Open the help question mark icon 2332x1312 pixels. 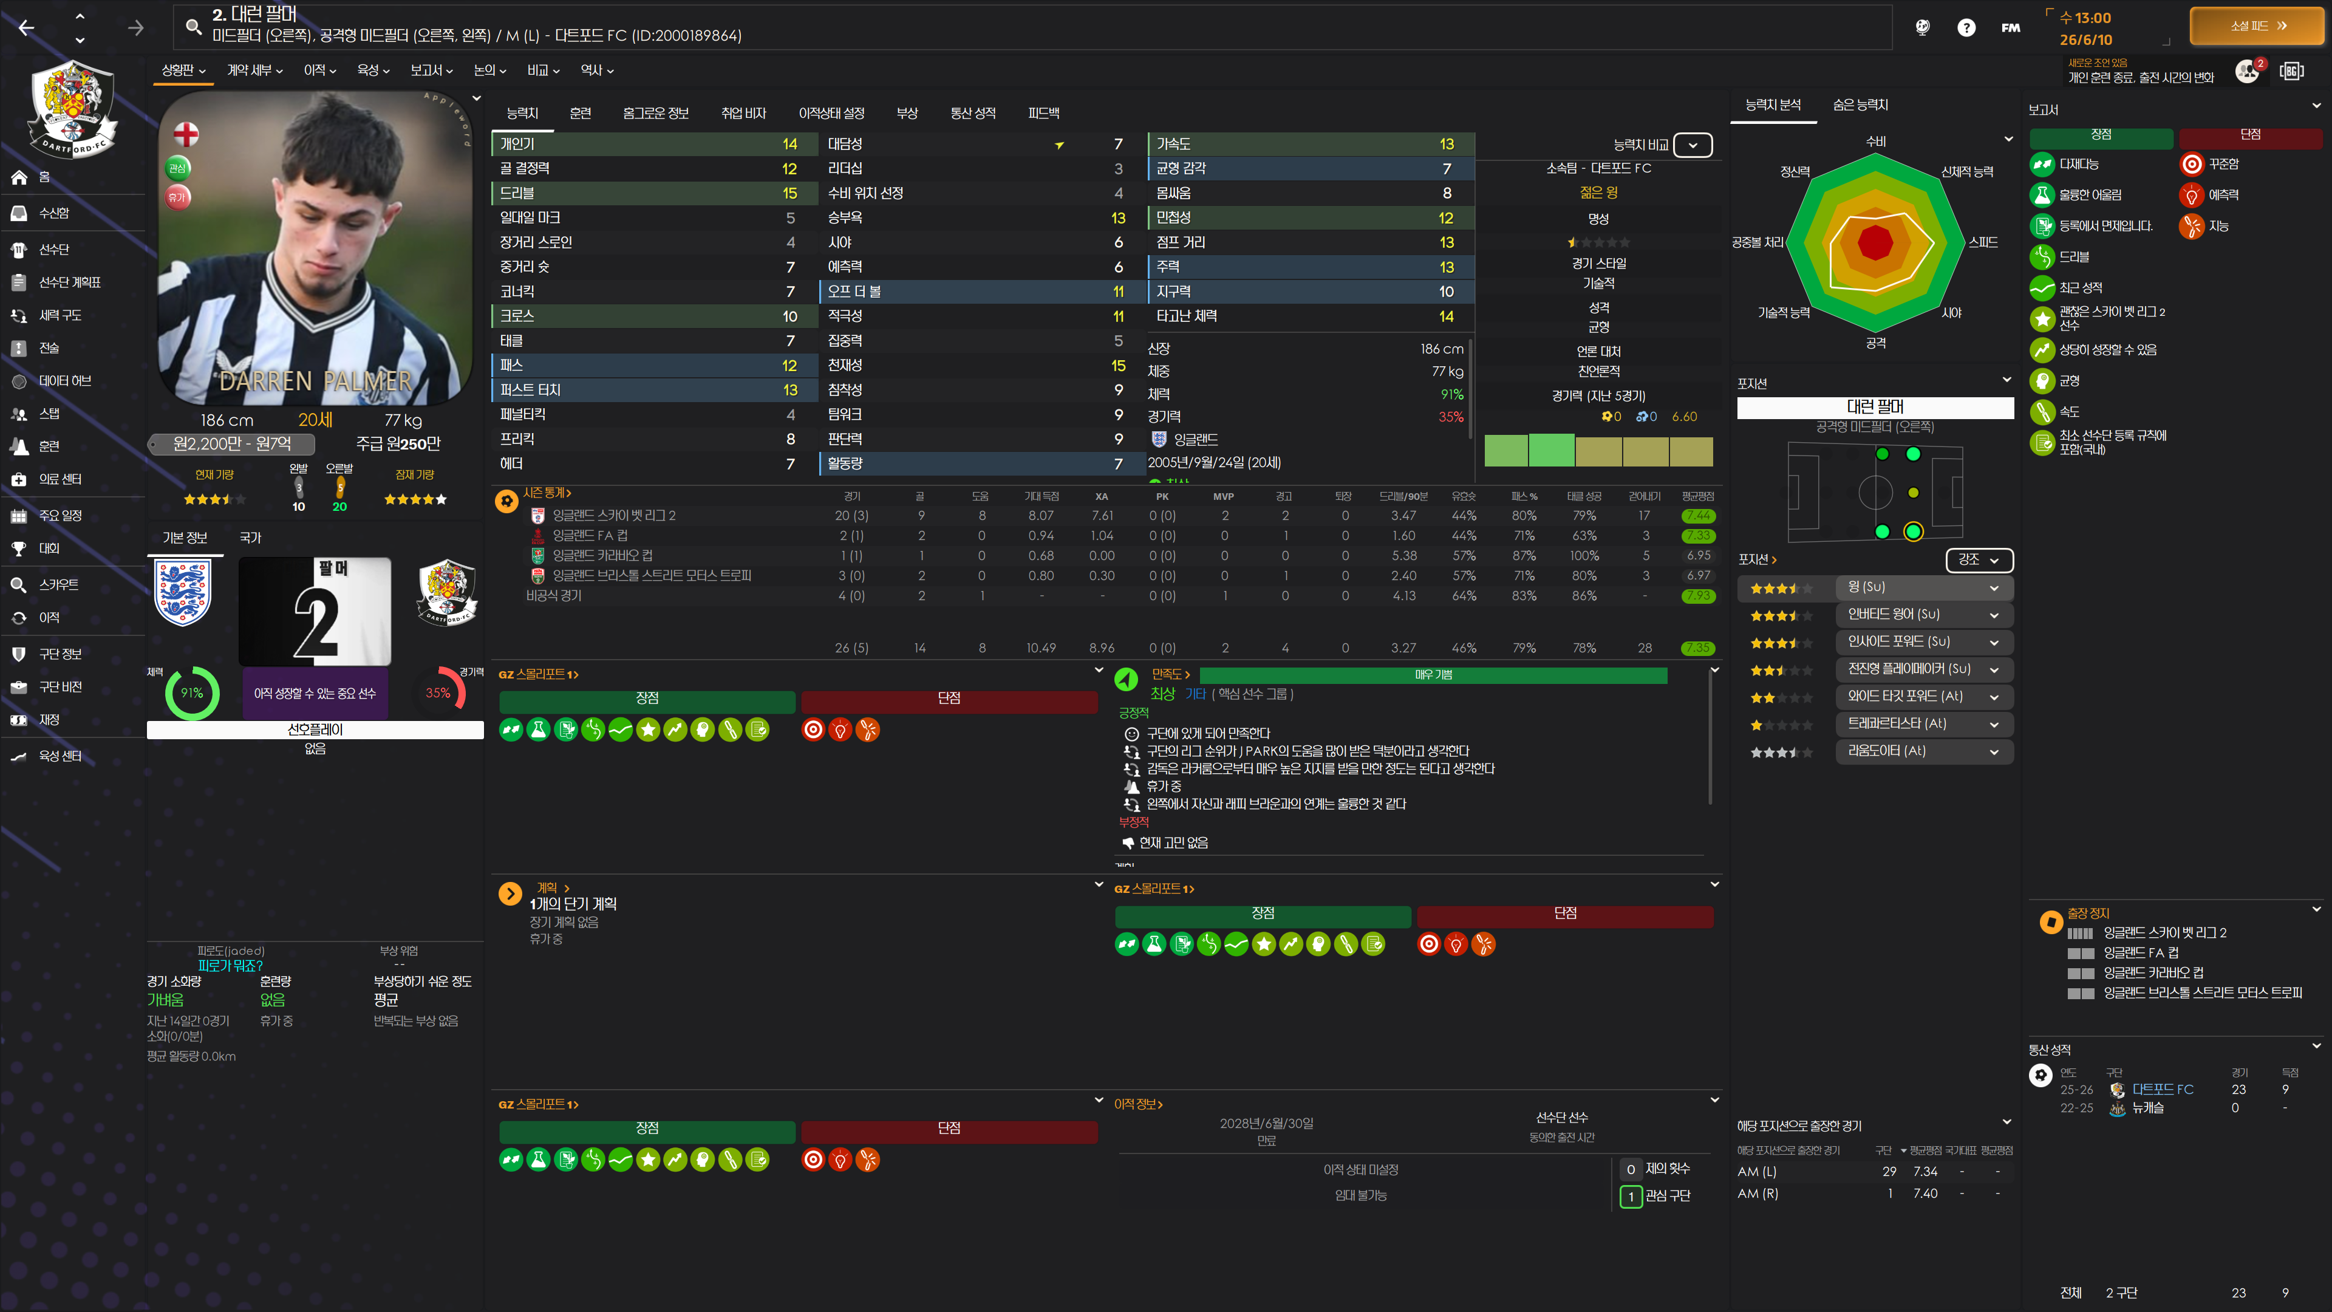click(x=1965, y=27)
